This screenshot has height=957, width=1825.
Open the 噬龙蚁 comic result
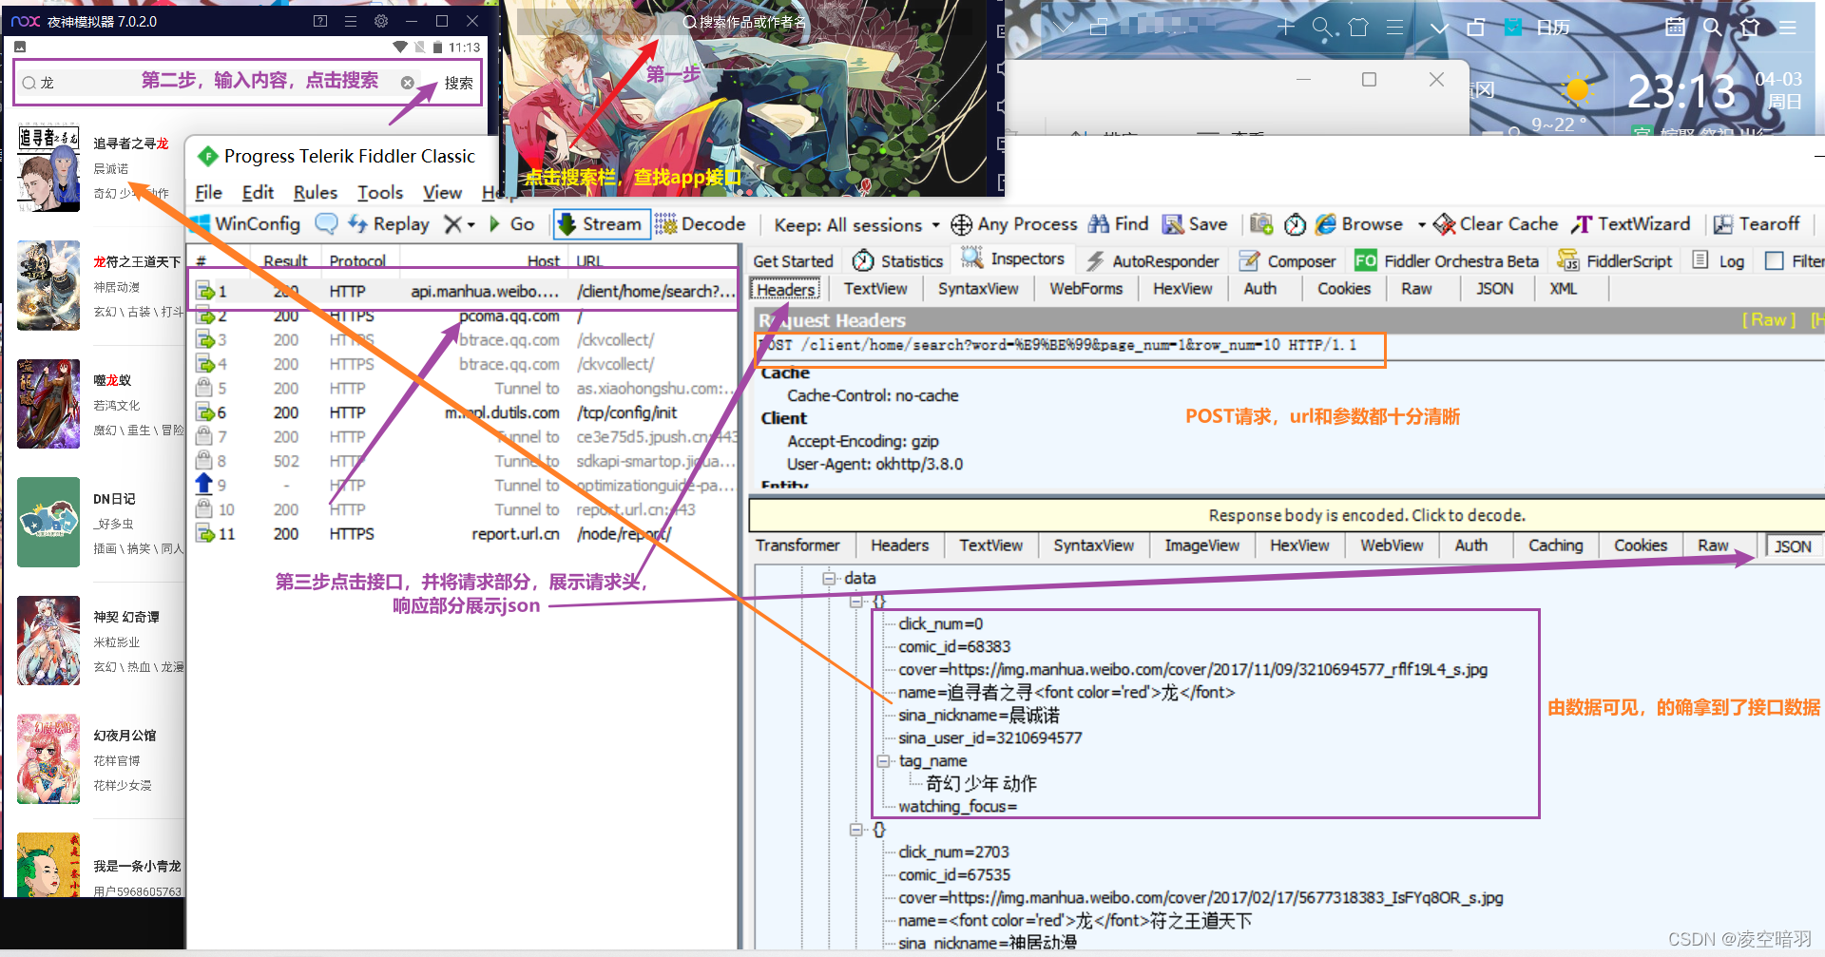click(100, 404)
